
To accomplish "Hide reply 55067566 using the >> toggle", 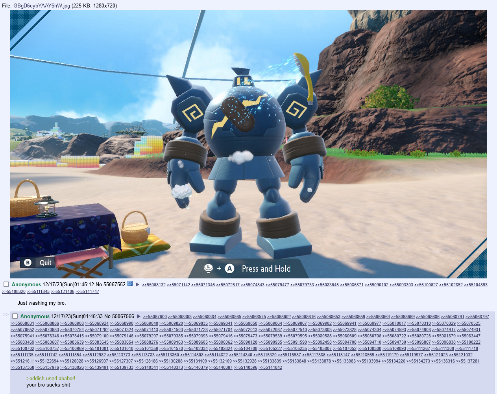I will [x=6, y=314].
